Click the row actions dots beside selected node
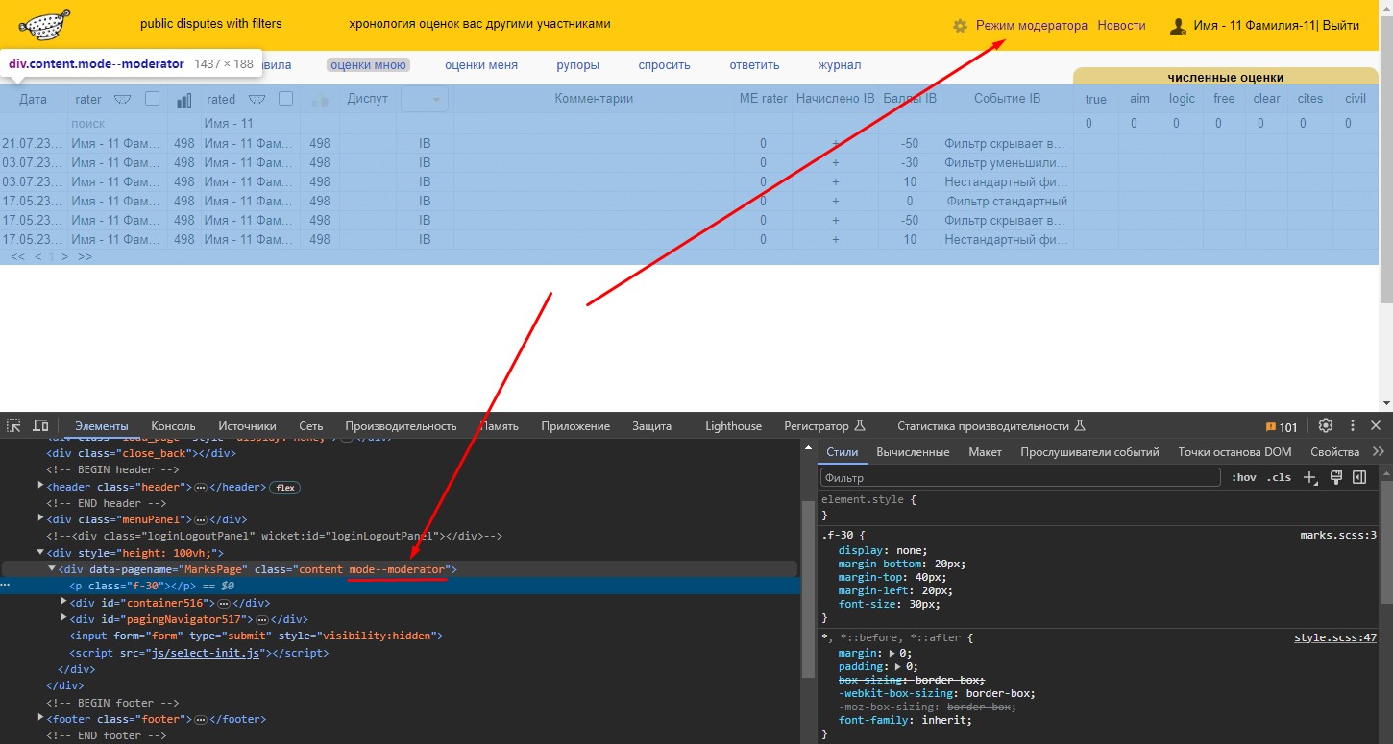This screenshot has width=1393, height=744. coord(7,585)
